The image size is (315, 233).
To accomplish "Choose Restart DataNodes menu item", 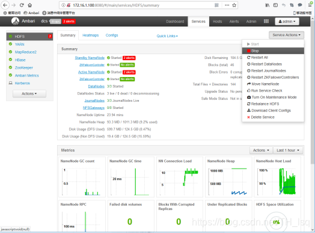I will [273, 64].
